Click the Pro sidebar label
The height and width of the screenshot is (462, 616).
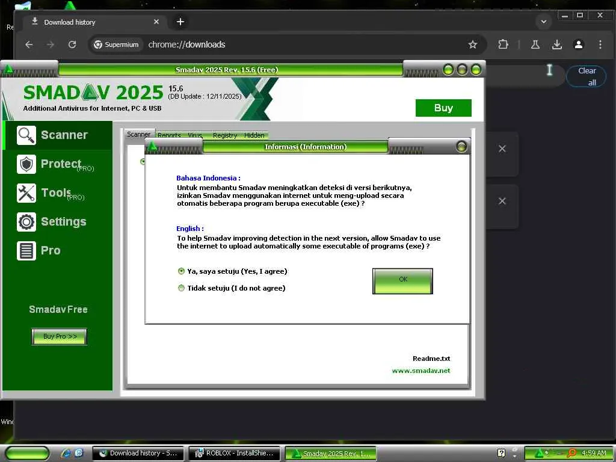51,251
